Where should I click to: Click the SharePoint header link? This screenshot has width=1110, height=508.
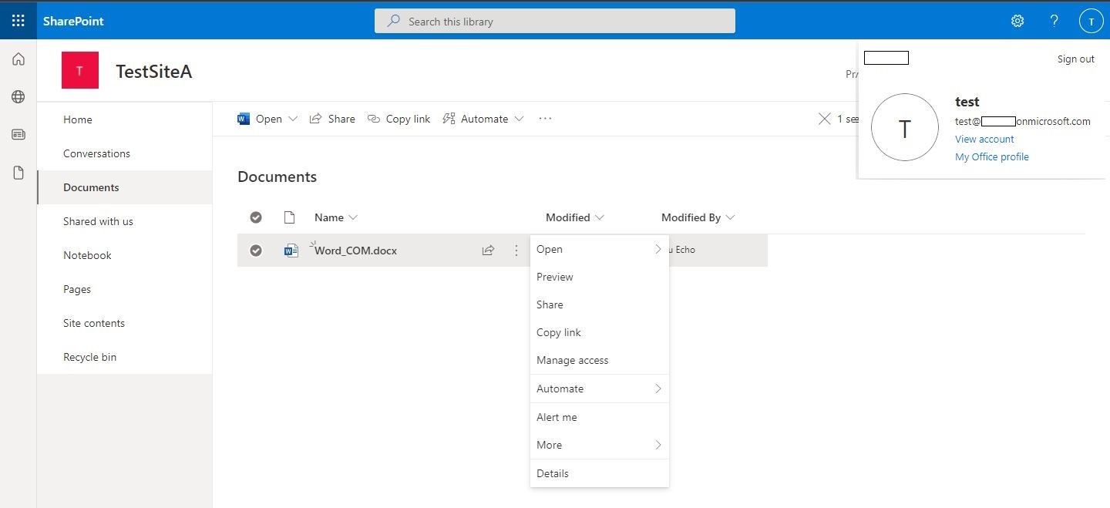click(73, 21)
